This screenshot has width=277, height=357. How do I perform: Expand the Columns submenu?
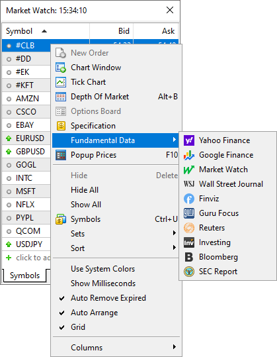coord(116,348)
